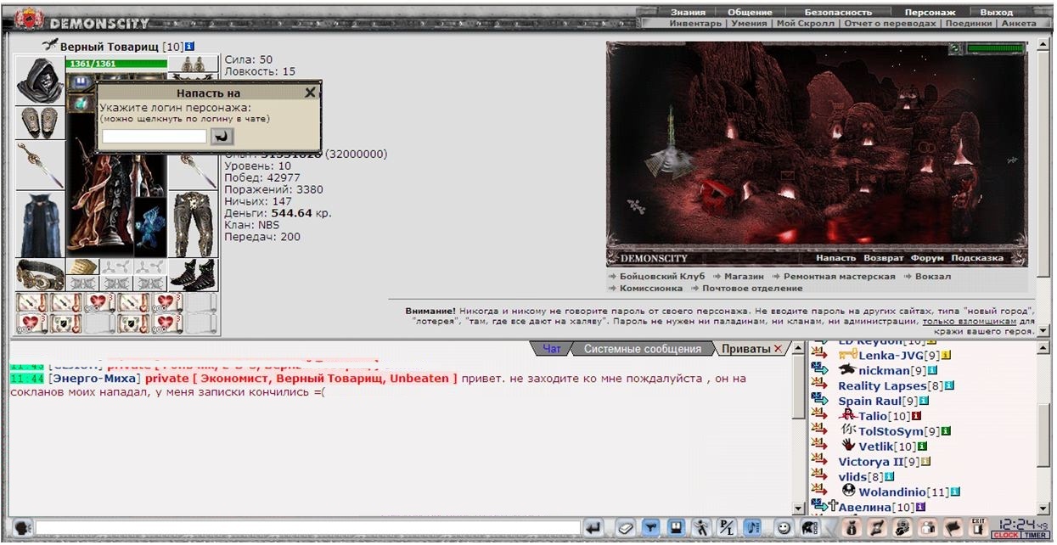Click the eraser clear chat icon

click(626, 528)
